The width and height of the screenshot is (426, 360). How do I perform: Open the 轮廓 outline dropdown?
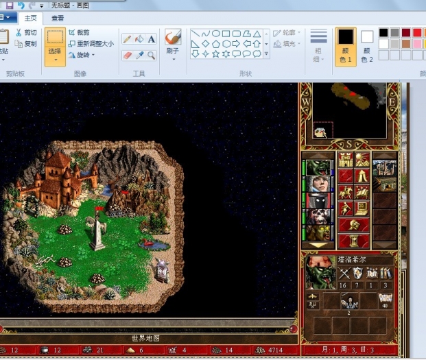click(x=287, y=33)
